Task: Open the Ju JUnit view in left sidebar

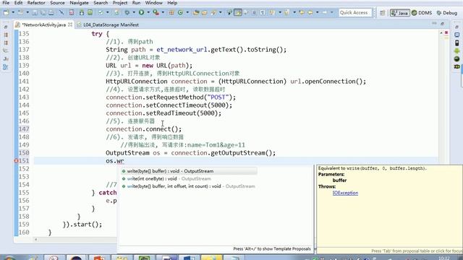Action: click(6, 58)
